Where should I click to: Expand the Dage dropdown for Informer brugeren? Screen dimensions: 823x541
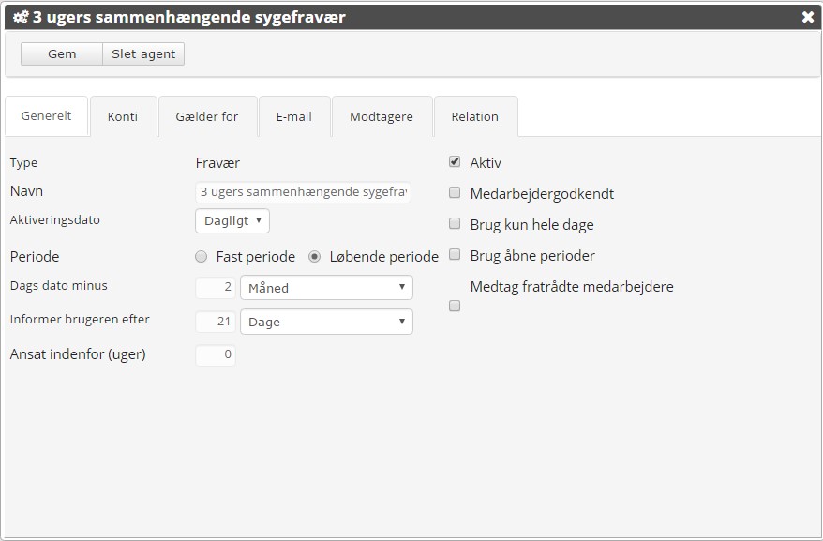point(326,322)
